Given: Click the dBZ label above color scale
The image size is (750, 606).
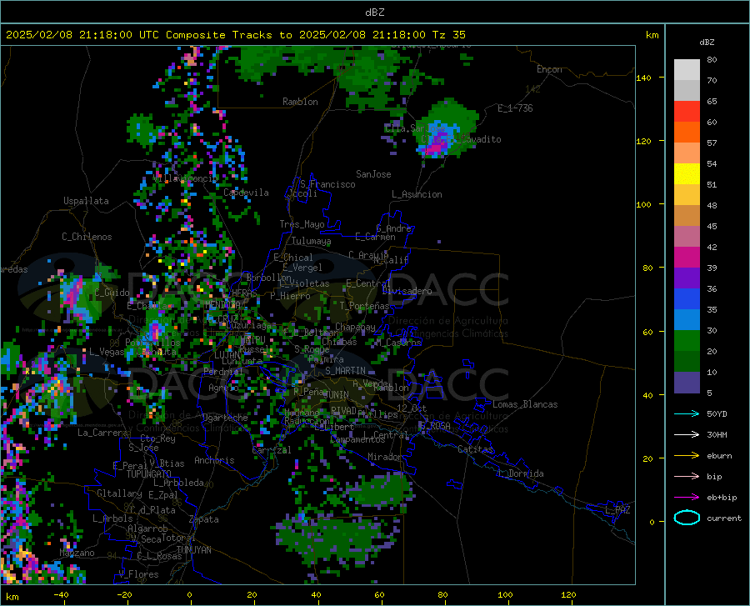Looking at the screenshot, I should pos(707,42).
